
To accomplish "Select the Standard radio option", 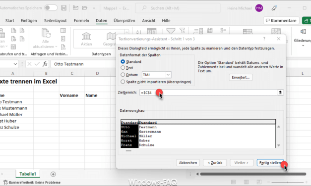I will pos(123,61).
